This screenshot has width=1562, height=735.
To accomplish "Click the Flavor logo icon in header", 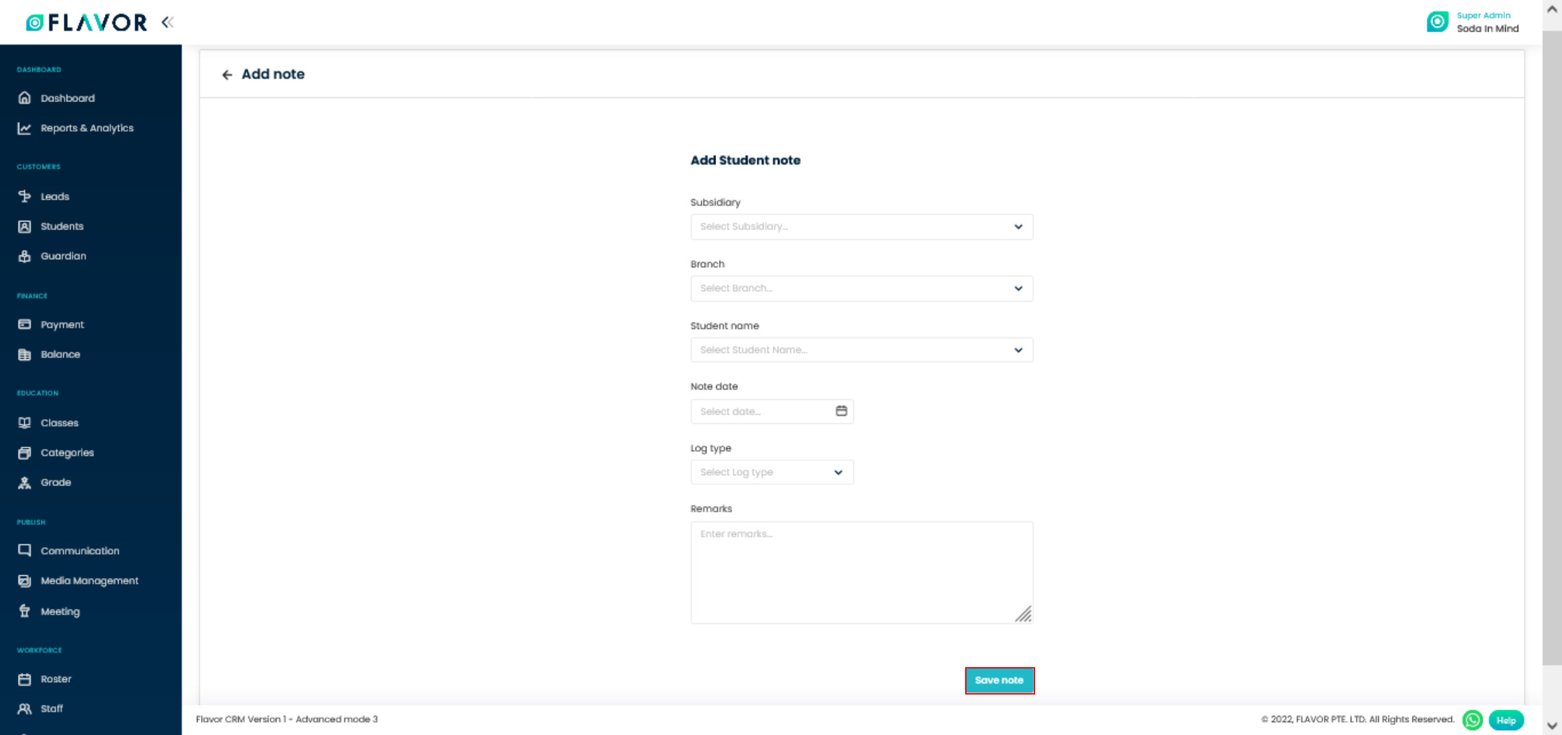I will pos(34,23).
